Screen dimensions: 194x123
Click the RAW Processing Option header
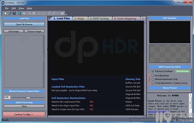170,67
